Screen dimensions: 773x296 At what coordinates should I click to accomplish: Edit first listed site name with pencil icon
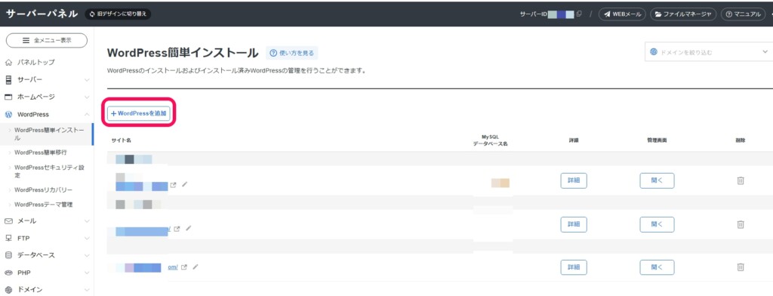pyautogui.click(x=184, y=184)
